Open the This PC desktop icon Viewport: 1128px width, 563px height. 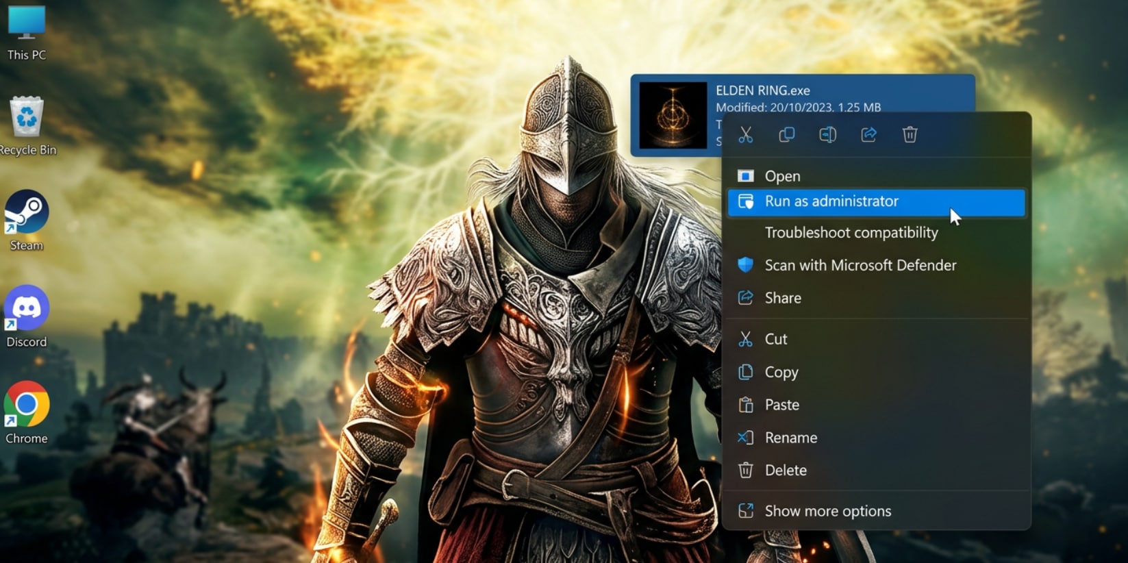[27, 32]
